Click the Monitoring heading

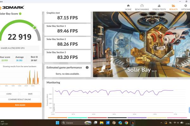pyautogui.click(x=53, y=83)
